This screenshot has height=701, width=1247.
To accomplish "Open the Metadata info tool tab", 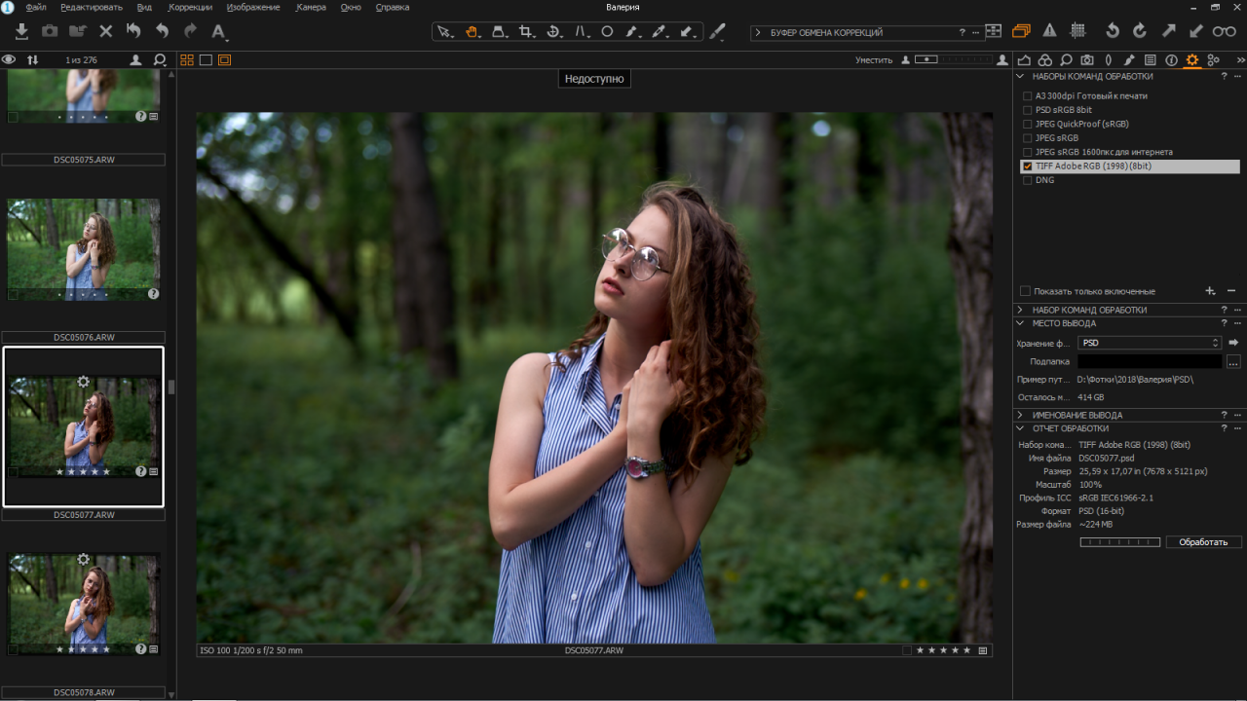I will tap(1171, 60).
